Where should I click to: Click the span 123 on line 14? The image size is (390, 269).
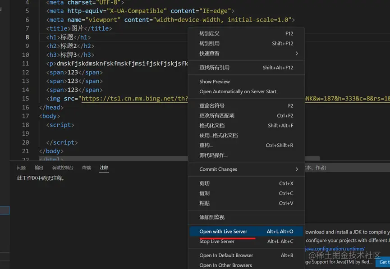point(74,90)
